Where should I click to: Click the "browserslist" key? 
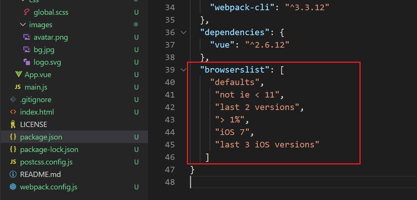coord(235,70)
